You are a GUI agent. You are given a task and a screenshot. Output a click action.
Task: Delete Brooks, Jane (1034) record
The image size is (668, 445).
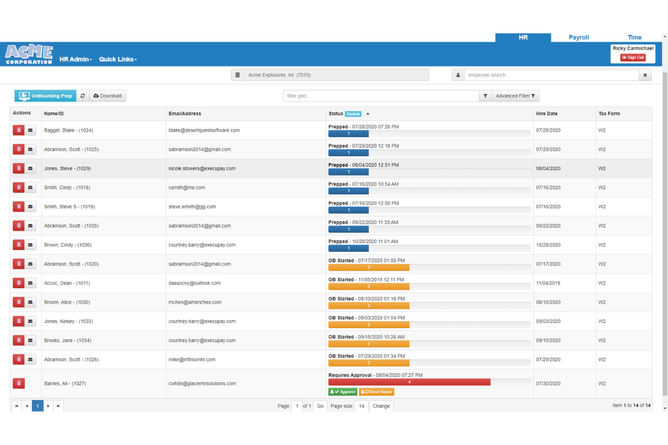[19, 340]
